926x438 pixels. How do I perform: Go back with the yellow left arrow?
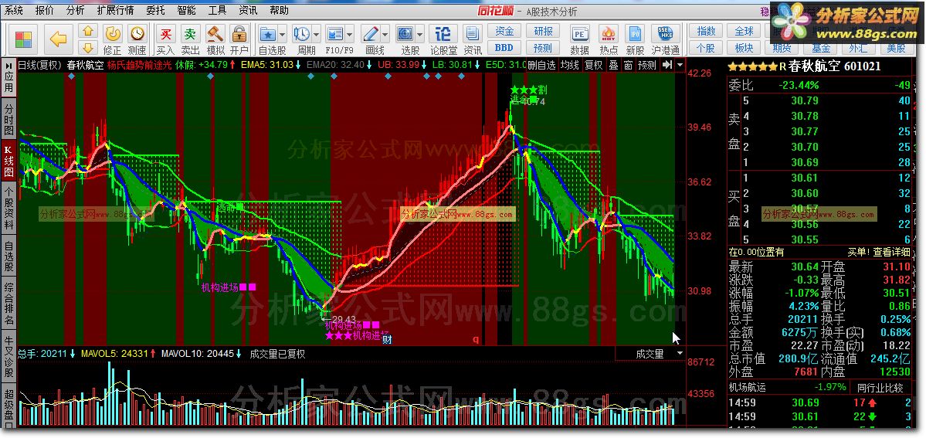[x=58, y=39]
